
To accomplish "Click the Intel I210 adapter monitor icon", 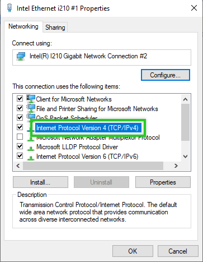I will [x=21, y=56].
